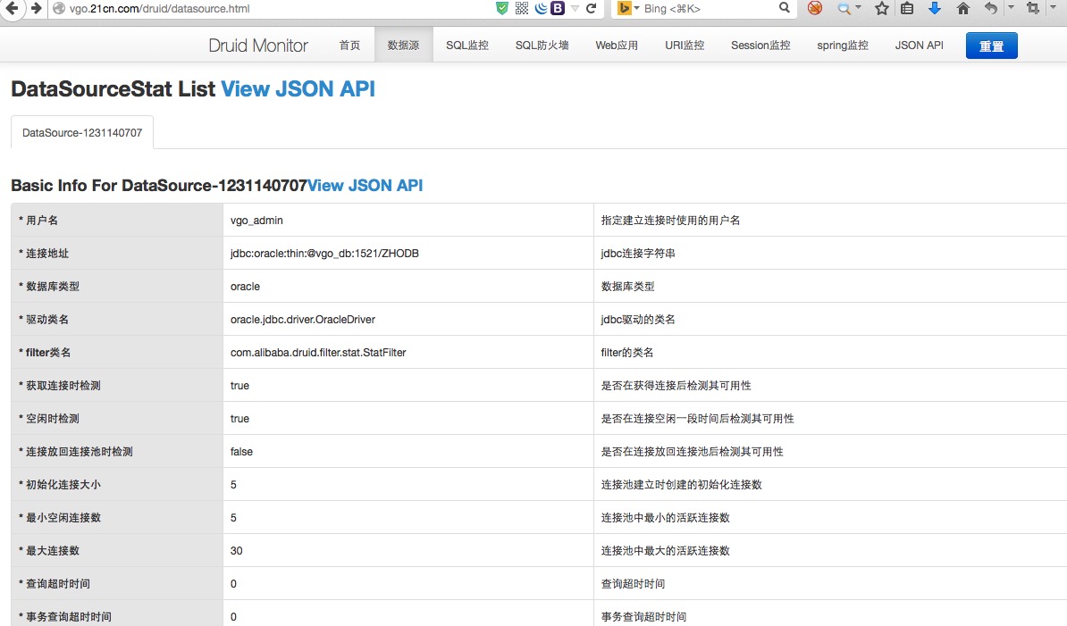Click description jdbc连接字符串
This screenshot has height=626, width=1067.
click(638, 254)
